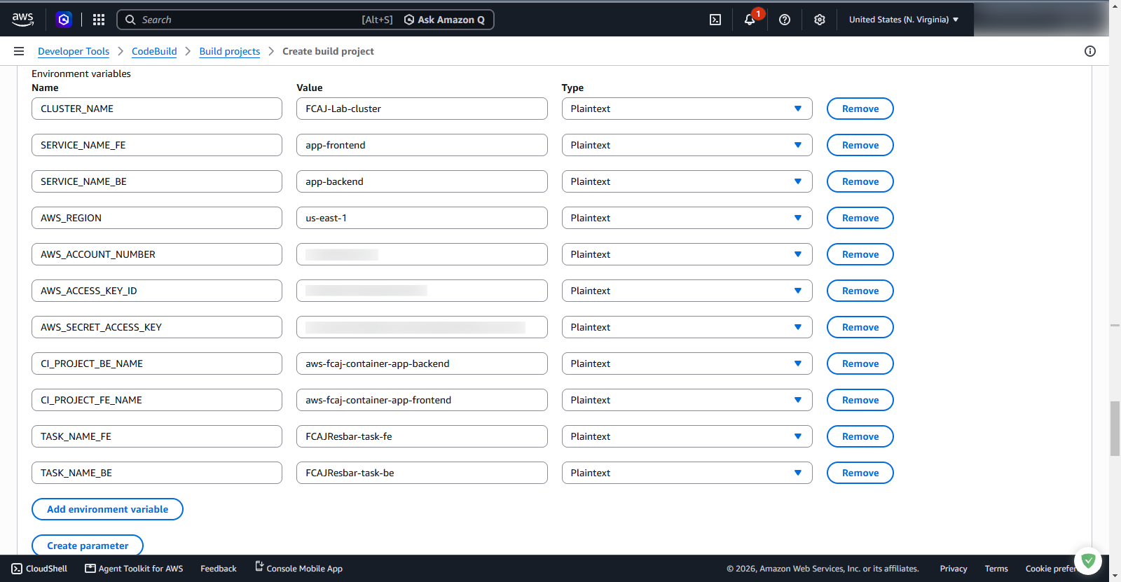Viewport: 1121px width, 582px height.
Task: Open Type dropdown for AWS_REGION row
Action: pos(687,218)
